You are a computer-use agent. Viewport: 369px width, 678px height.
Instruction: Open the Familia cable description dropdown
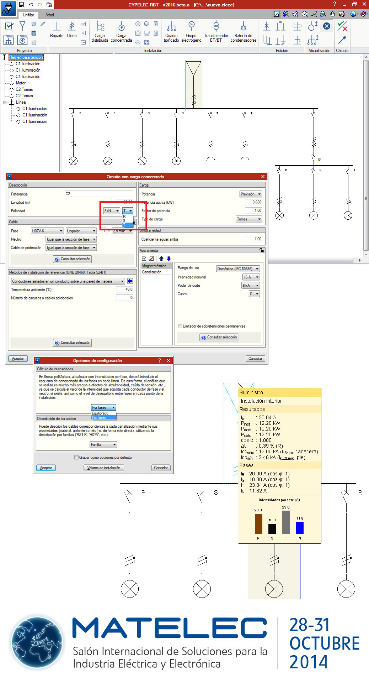click(103, 445)
